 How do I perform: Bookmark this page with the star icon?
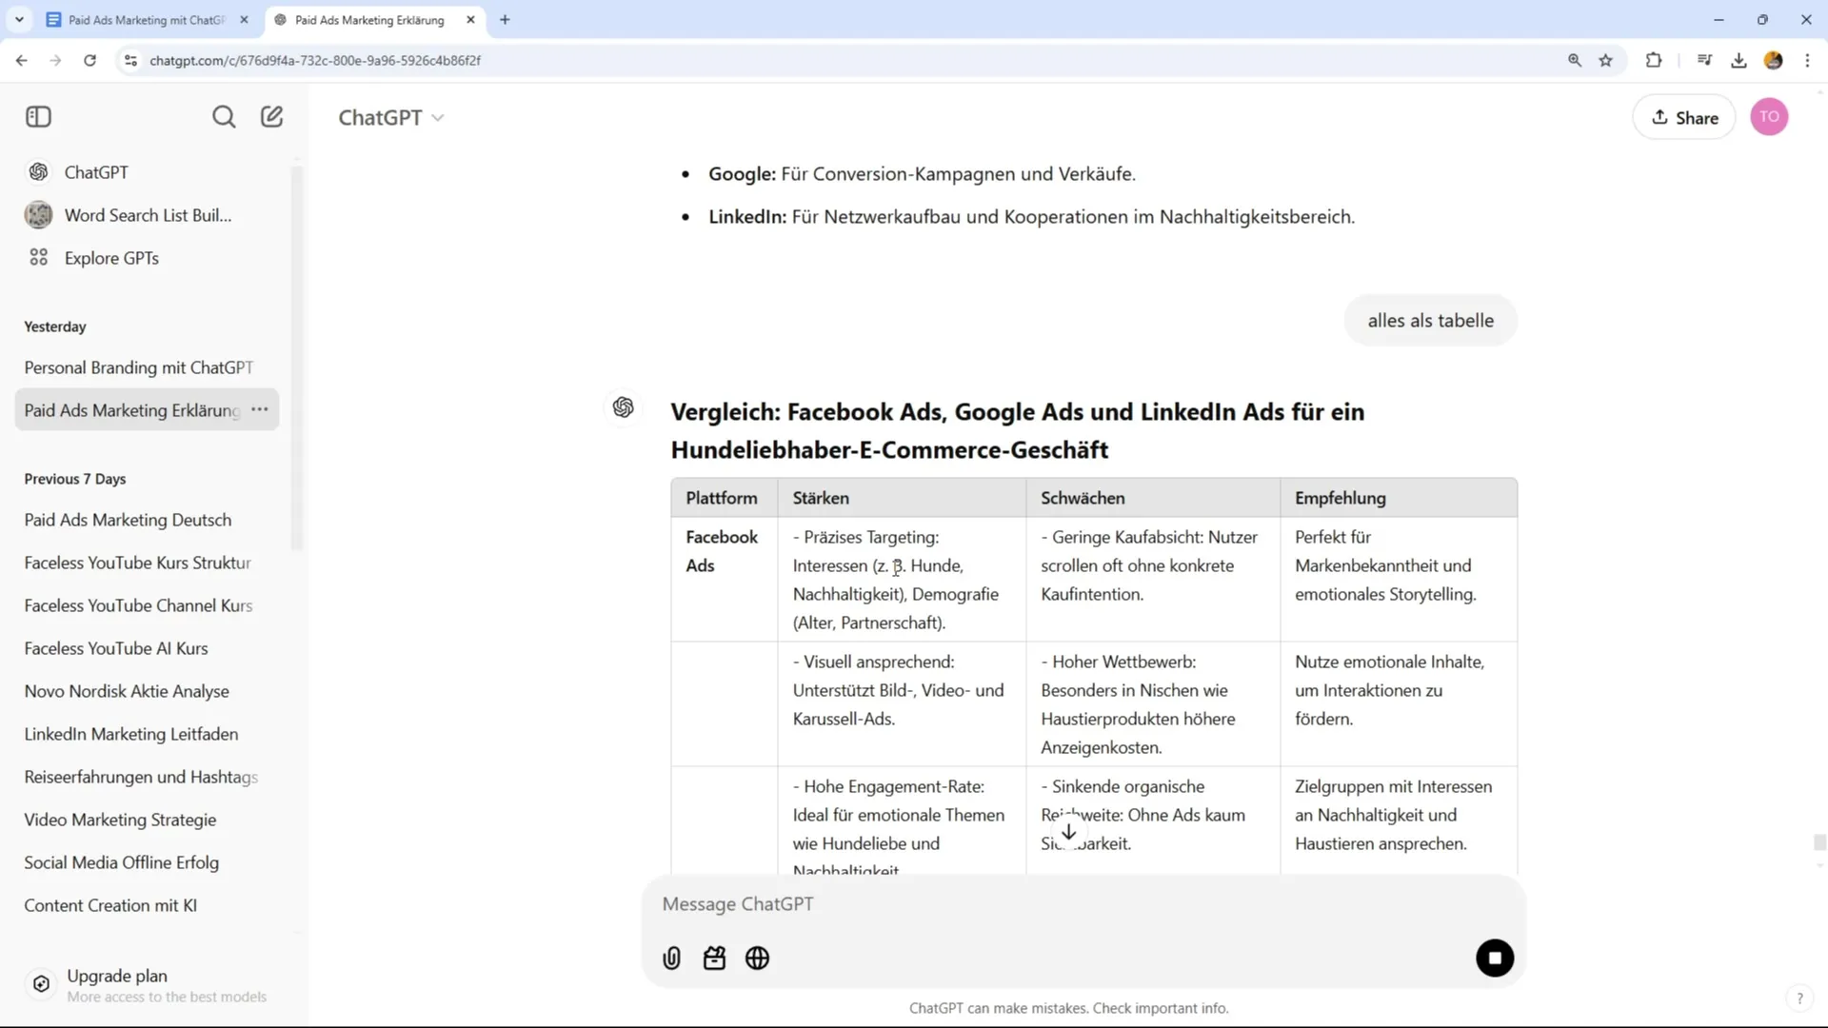1606,60
